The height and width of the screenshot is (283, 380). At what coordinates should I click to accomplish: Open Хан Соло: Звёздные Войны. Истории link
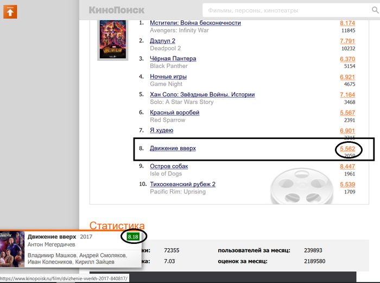point(202,95)
